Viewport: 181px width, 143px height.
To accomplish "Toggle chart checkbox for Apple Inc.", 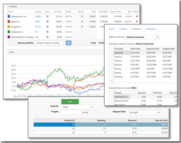I will (47, 21).
